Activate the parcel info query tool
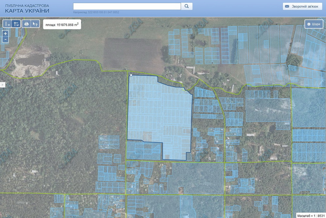The image size is (326, 218). (x=35, y=24)
